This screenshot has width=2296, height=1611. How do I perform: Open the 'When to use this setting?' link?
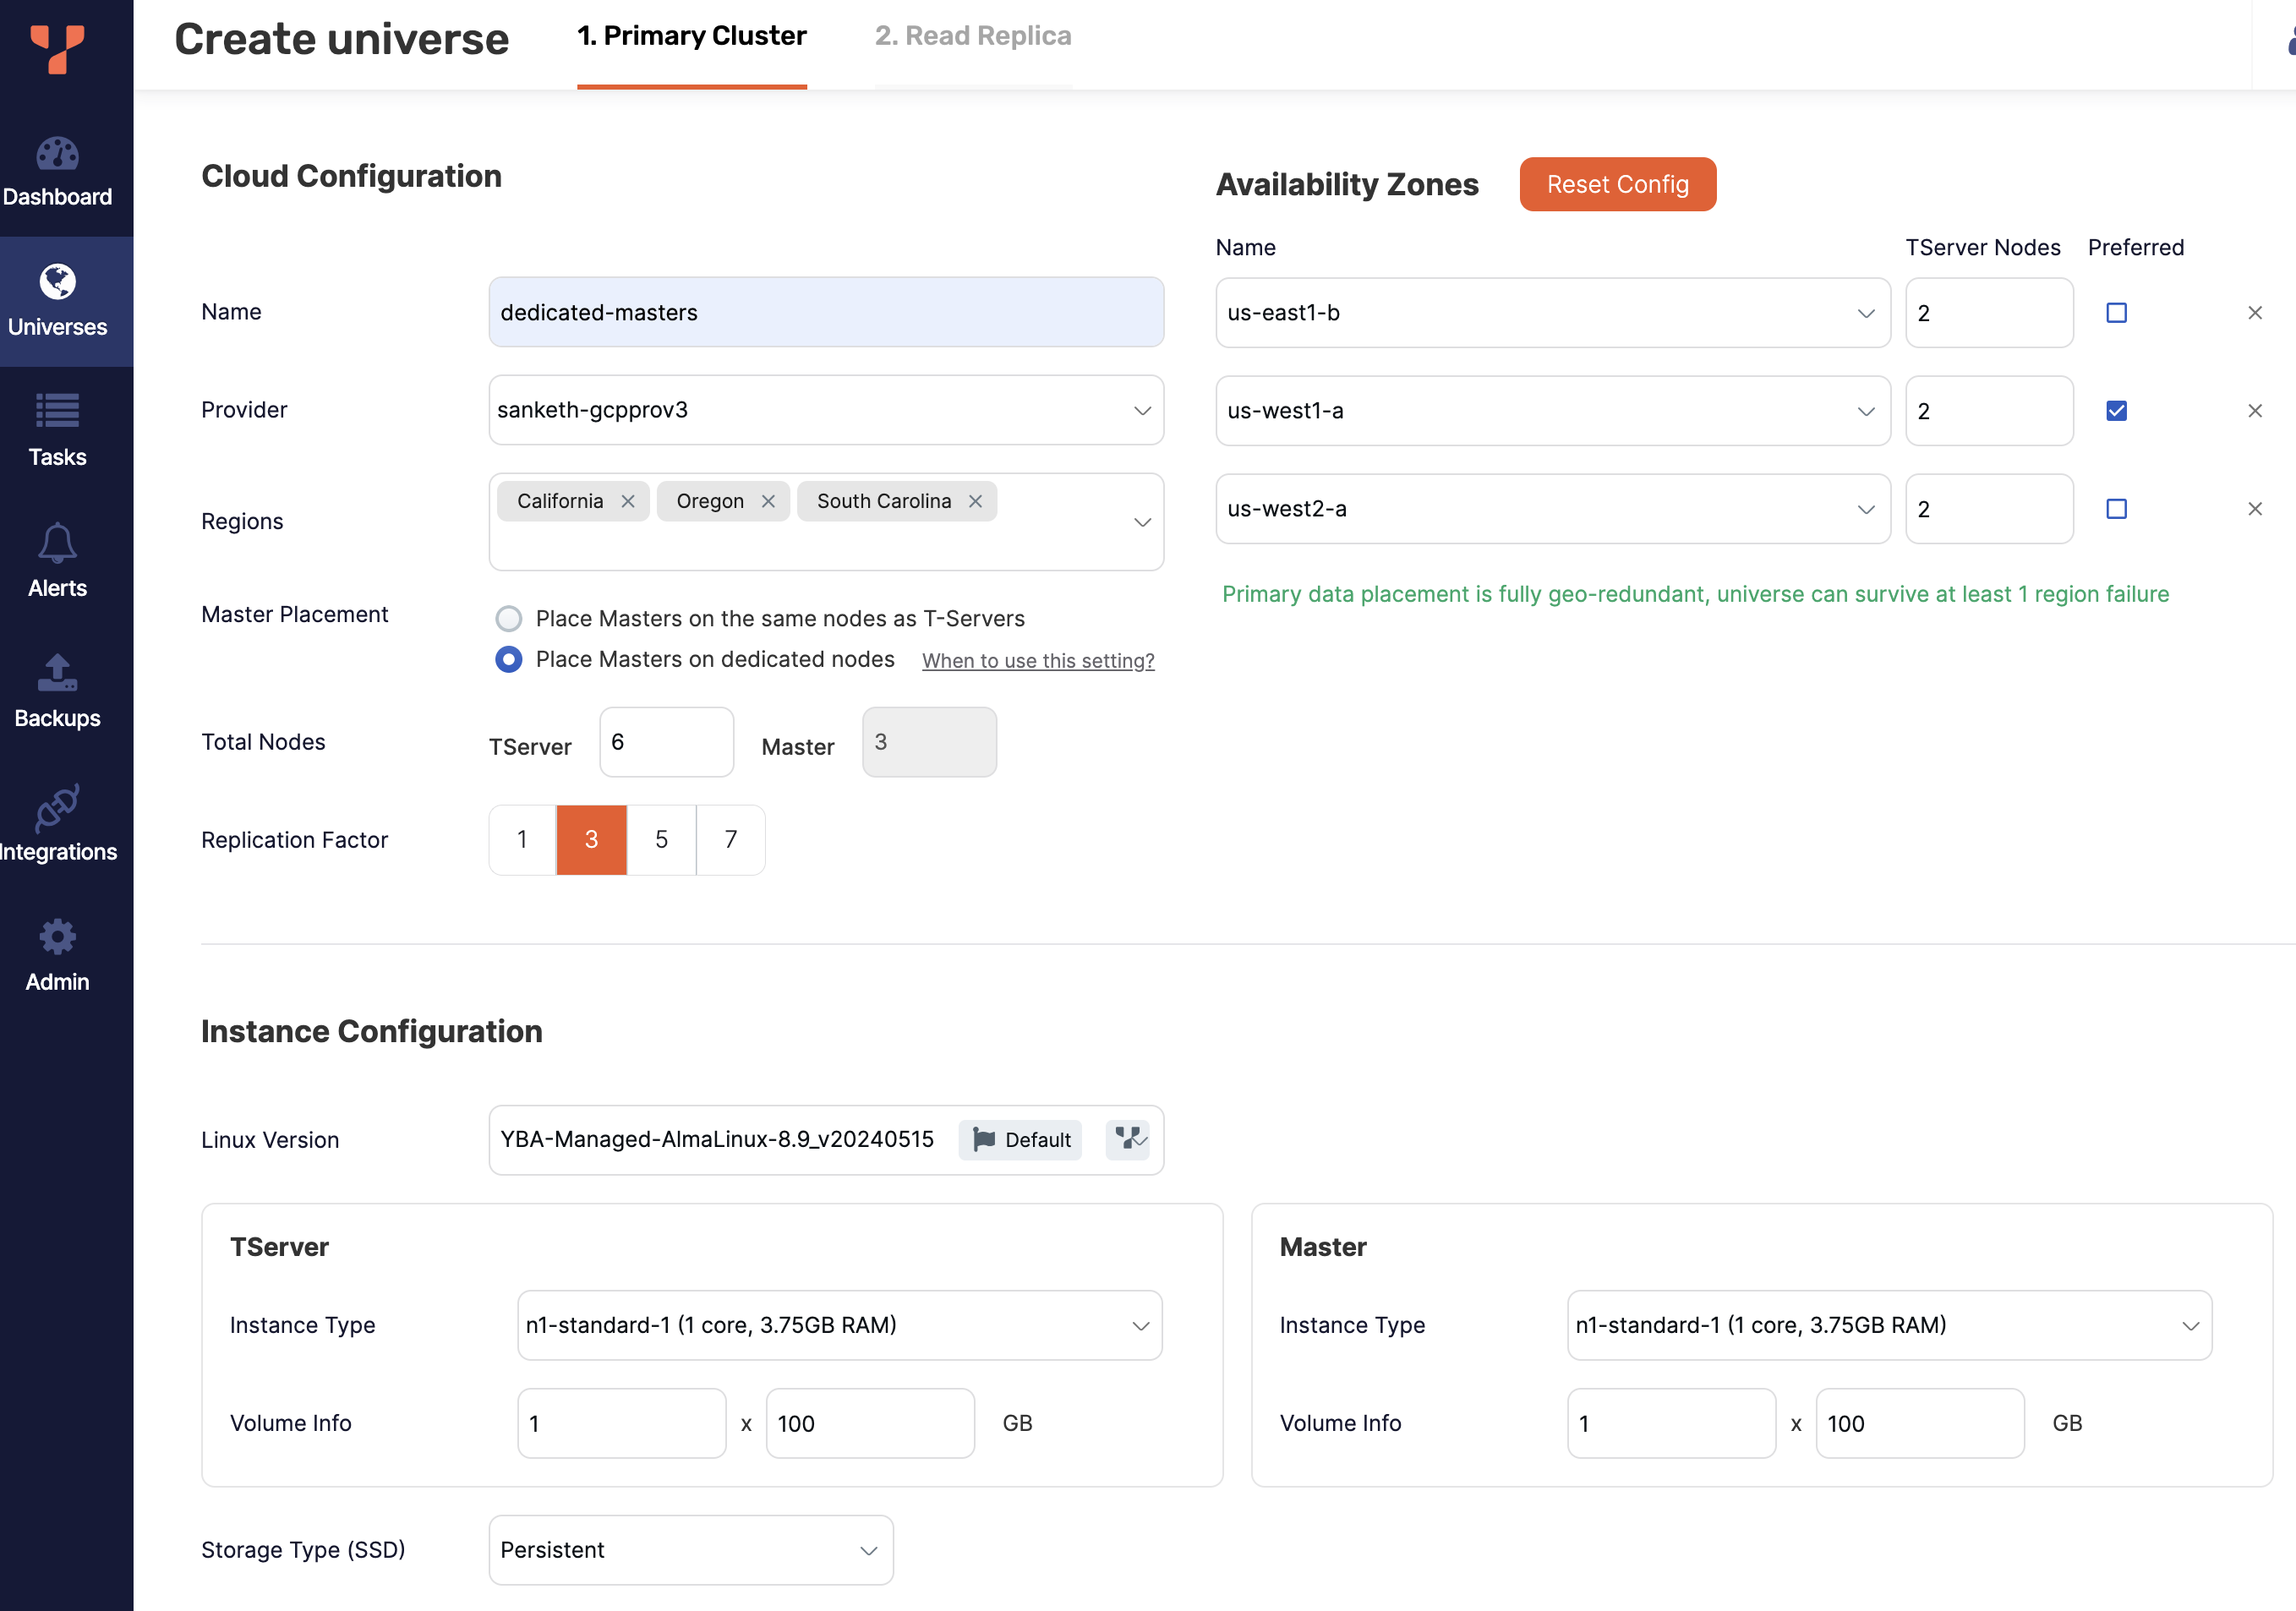click(1037, 661)
